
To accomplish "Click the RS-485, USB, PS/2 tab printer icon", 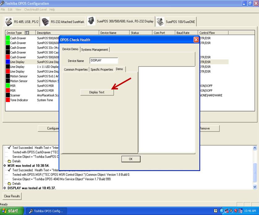I will click(9, 22).
